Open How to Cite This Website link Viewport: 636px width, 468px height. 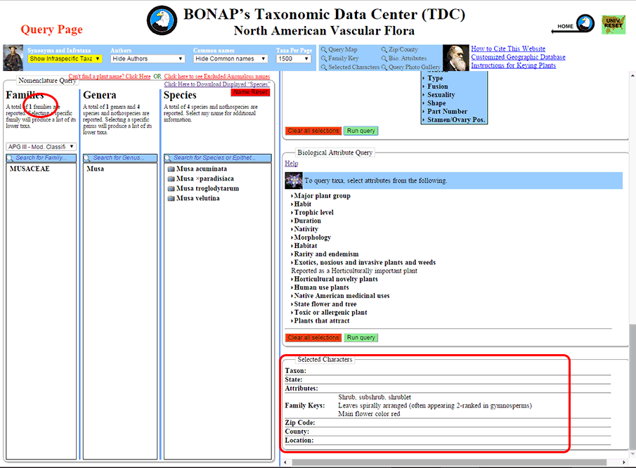click(x=508, y=48)
